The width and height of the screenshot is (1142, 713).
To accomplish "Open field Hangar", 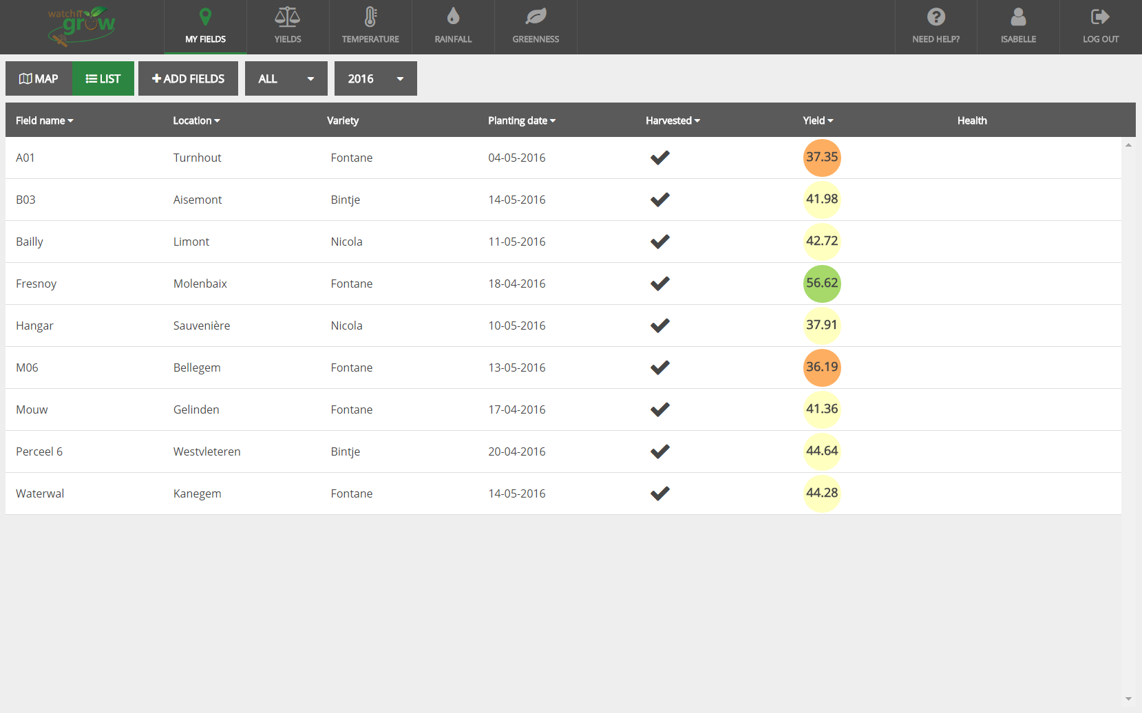I will click(x=34, y=326).
